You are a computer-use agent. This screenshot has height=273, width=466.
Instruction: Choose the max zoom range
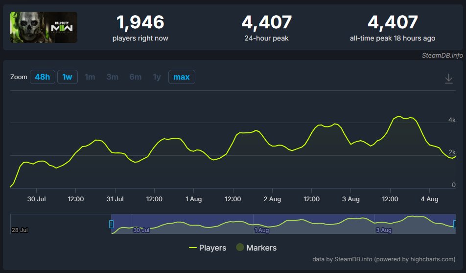[x=182, y=77]
